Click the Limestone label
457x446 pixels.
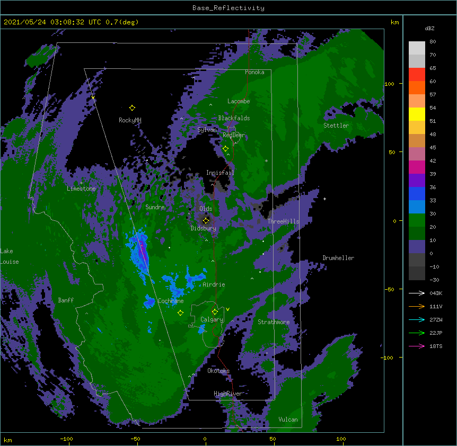(x=81, y=189)
